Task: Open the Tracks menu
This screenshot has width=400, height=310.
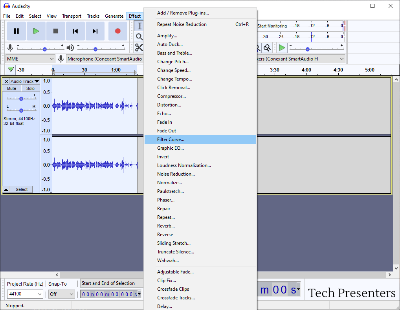Action: coord(93,16)
